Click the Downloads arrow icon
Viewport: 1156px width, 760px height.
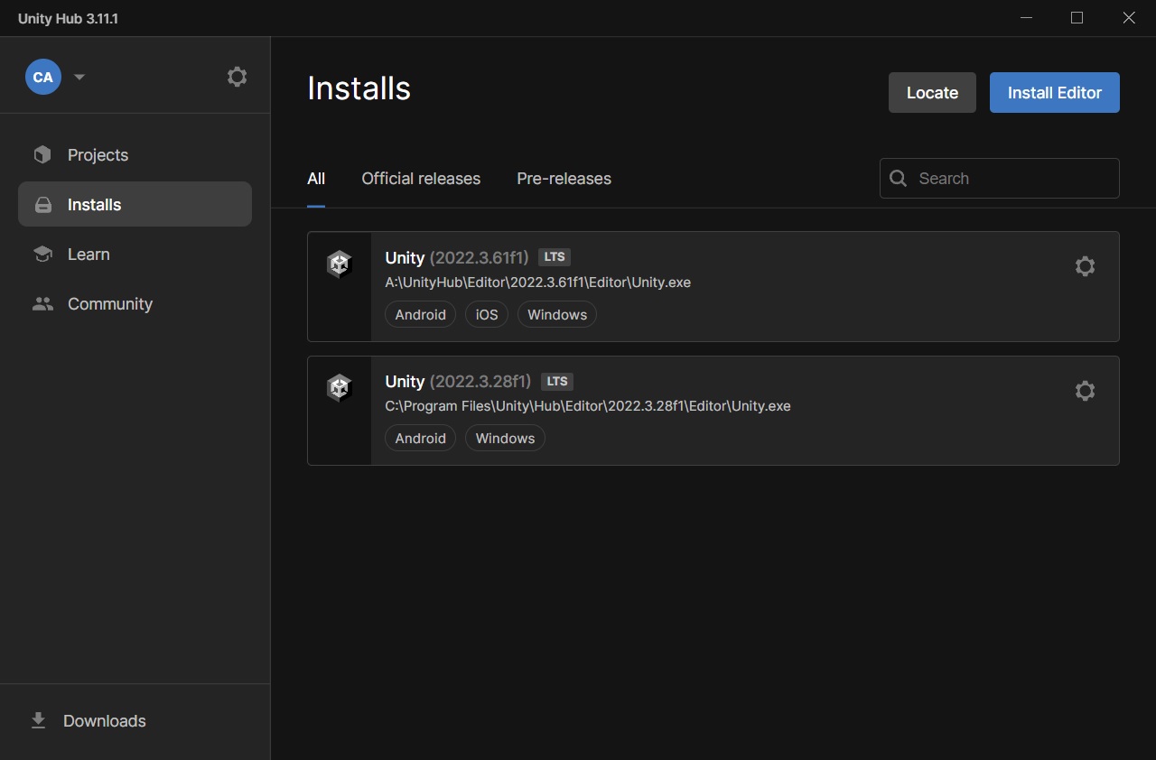pyautogui.click(x=38, y=720)
